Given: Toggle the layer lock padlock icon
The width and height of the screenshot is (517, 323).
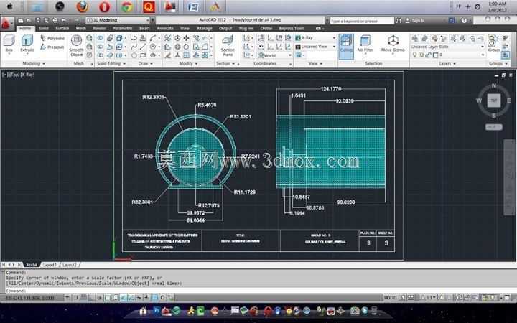Looking at the screenshot, I should [x=428, y=55].
